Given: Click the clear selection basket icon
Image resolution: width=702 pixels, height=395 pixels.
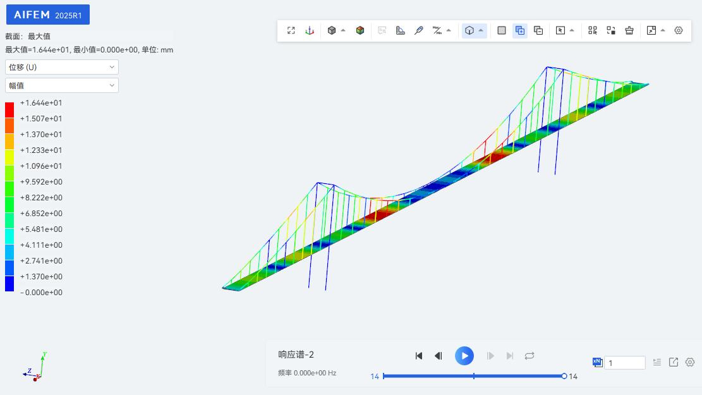Looking at the screenshot, I should click(629, 30).
